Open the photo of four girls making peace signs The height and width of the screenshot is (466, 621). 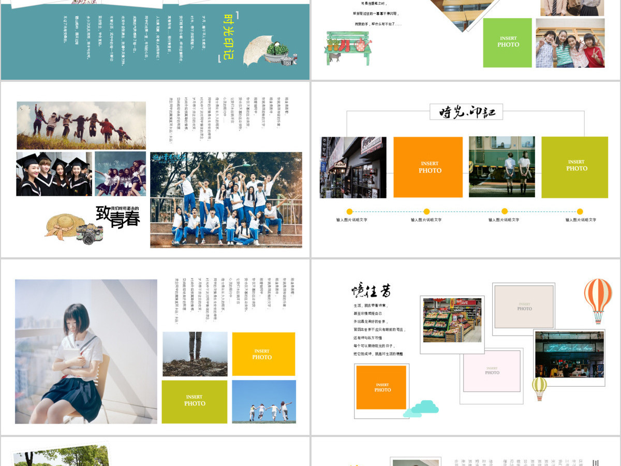point(570,43)
